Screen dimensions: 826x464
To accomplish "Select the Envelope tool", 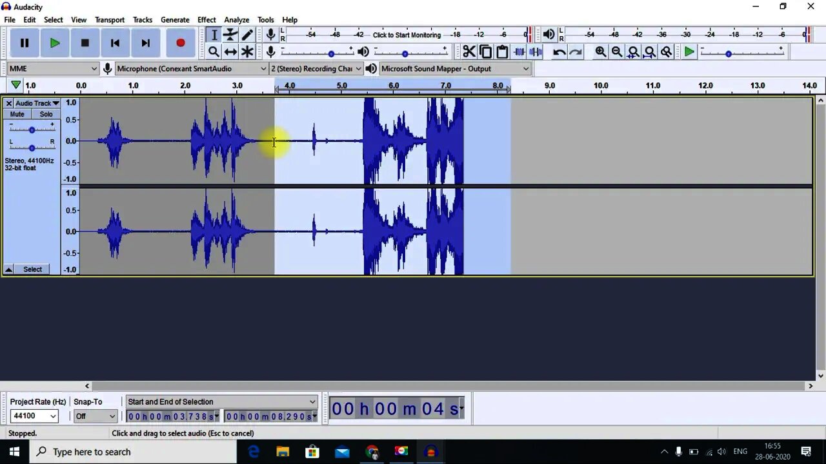I will 230,35.
